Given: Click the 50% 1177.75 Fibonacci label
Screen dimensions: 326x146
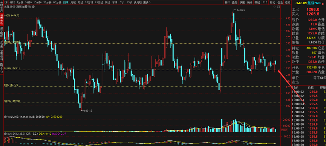Looking at the screenshot, I should click(11, 85).
